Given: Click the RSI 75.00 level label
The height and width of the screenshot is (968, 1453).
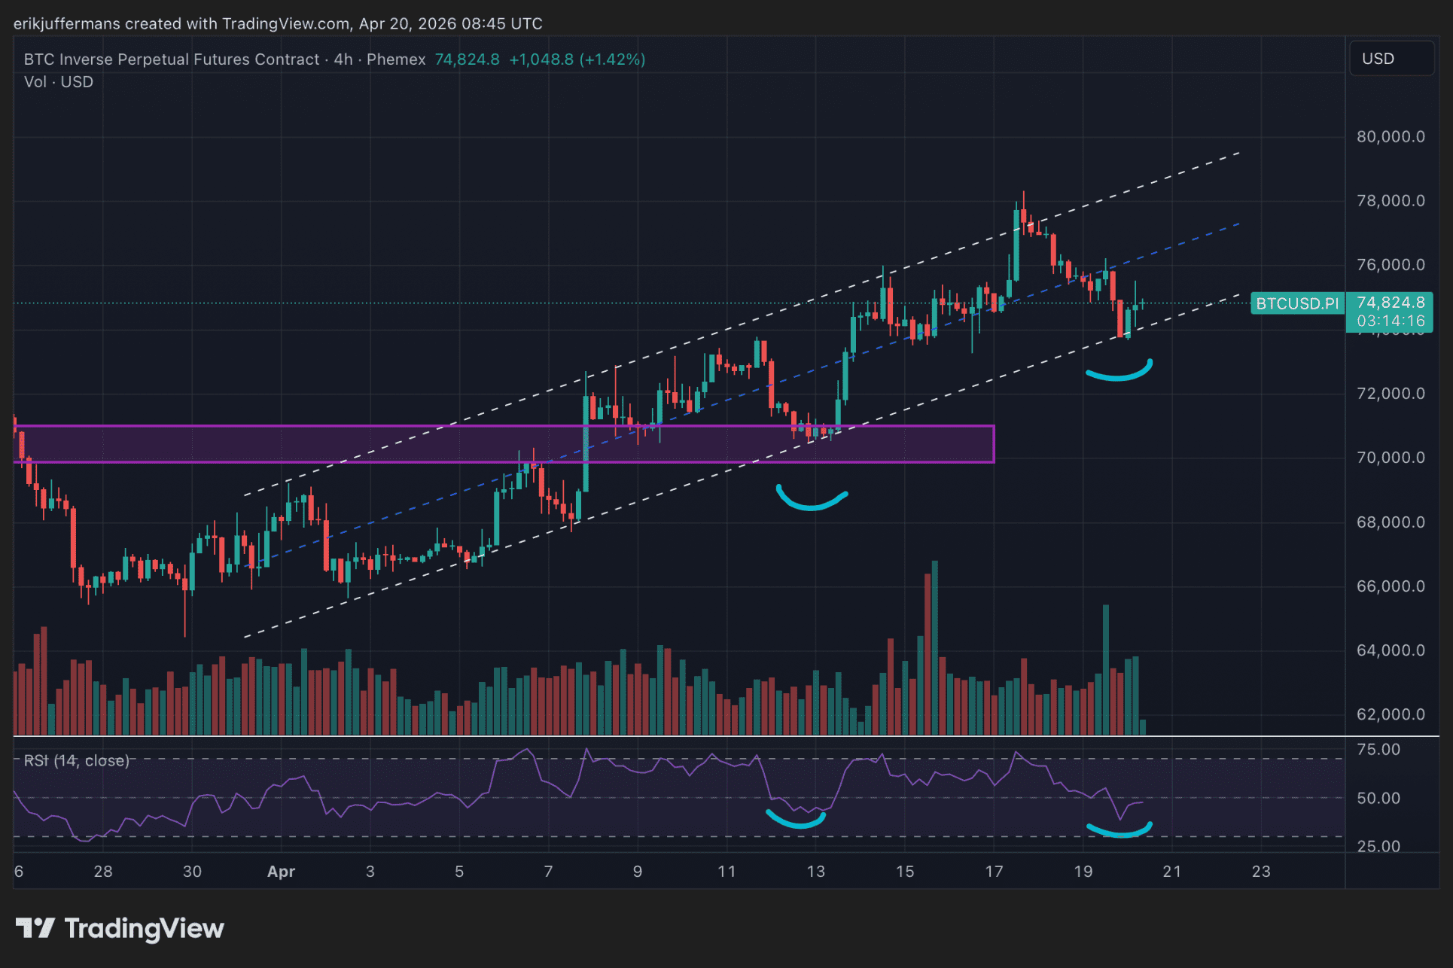Looking at the screenshot, I should [1378, 750].
